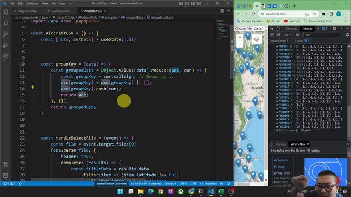Open the File menu in VS Code
Viewport: 351px width, 197px height.
[12, 4]
